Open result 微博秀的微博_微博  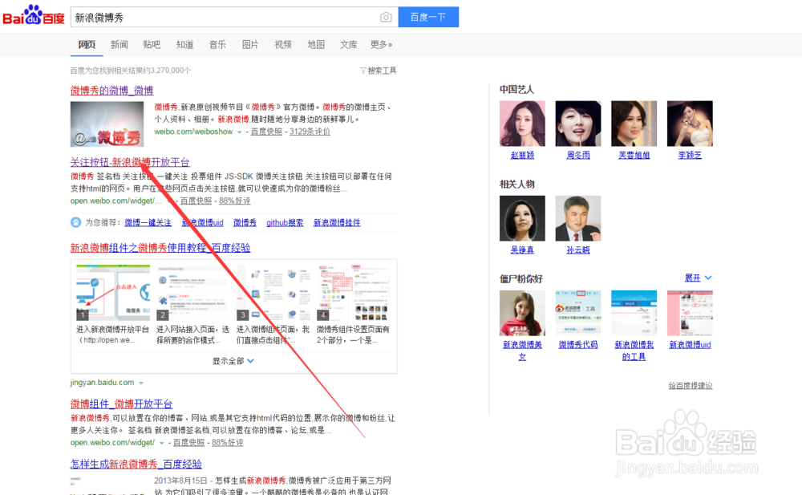111,91
